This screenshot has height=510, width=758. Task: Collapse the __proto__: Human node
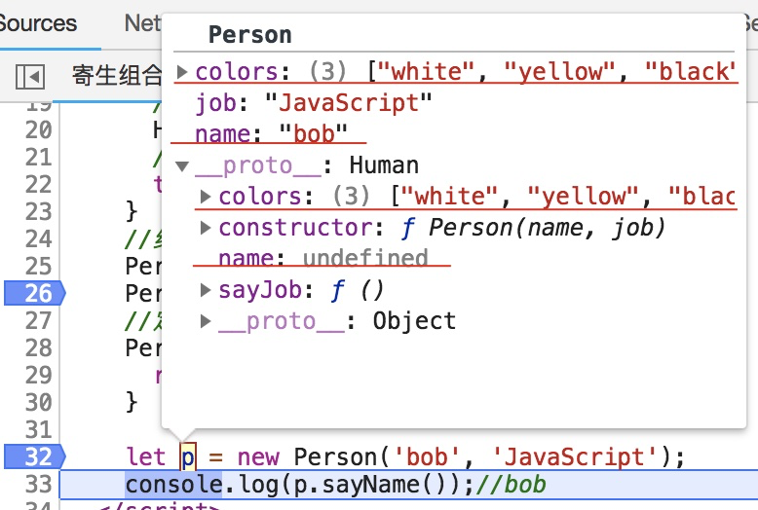pyautogui.click(x=182, y=166)
